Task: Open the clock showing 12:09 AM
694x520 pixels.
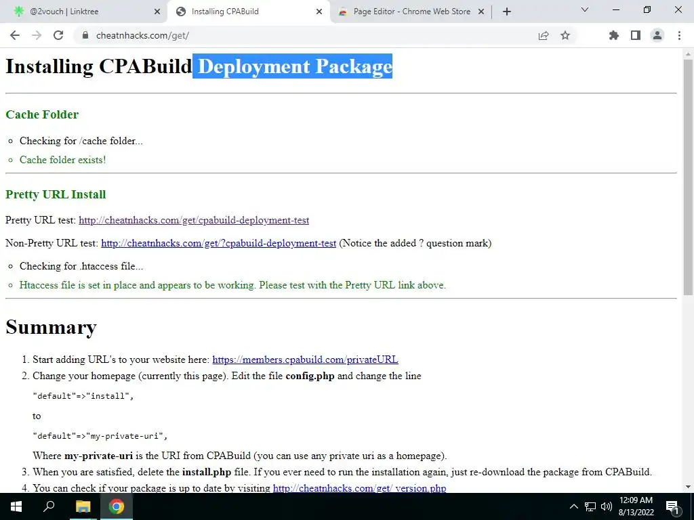Action: point(636,506)
